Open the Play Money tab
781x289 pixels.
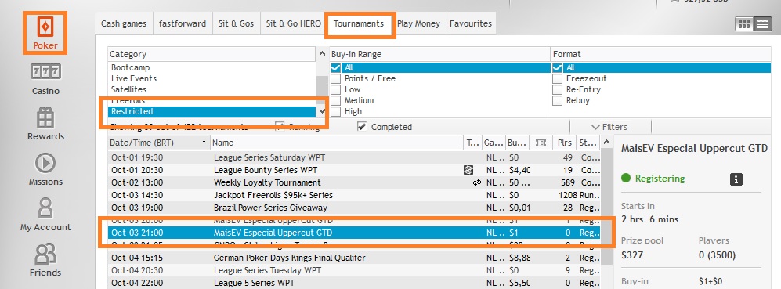click(418, 23)
